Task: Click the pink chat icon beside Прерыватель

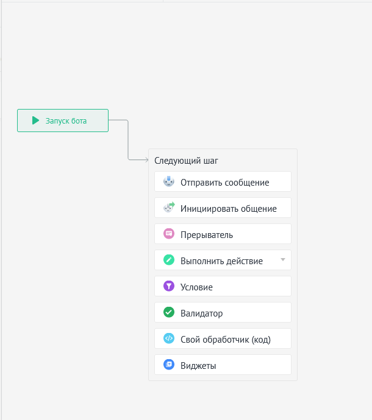Action: (x=169, y=234)
